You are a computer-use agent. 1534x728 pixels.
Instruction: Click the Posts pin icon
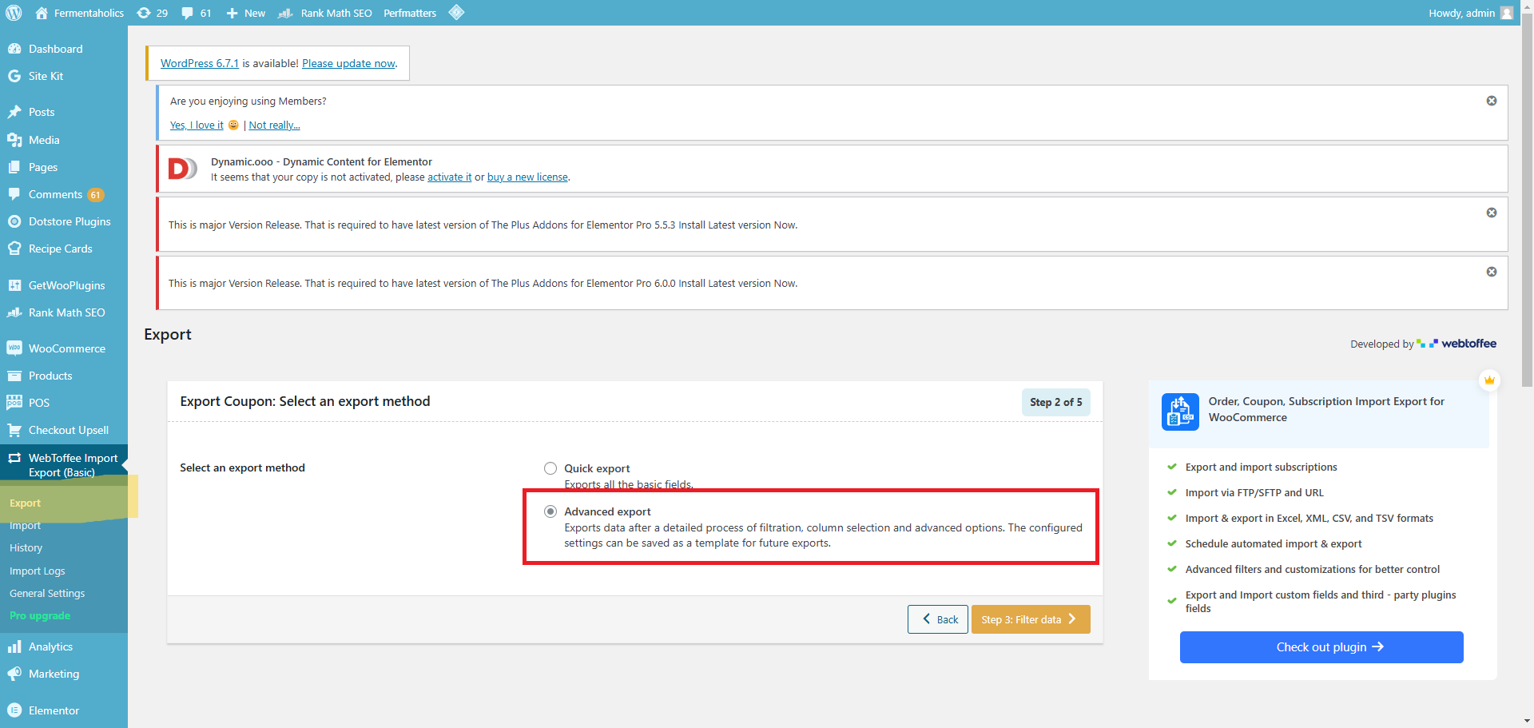[x=14, y=112]
